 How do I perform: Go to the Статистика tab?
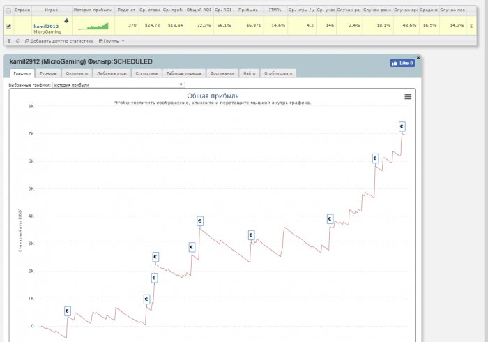coord(146,73)
